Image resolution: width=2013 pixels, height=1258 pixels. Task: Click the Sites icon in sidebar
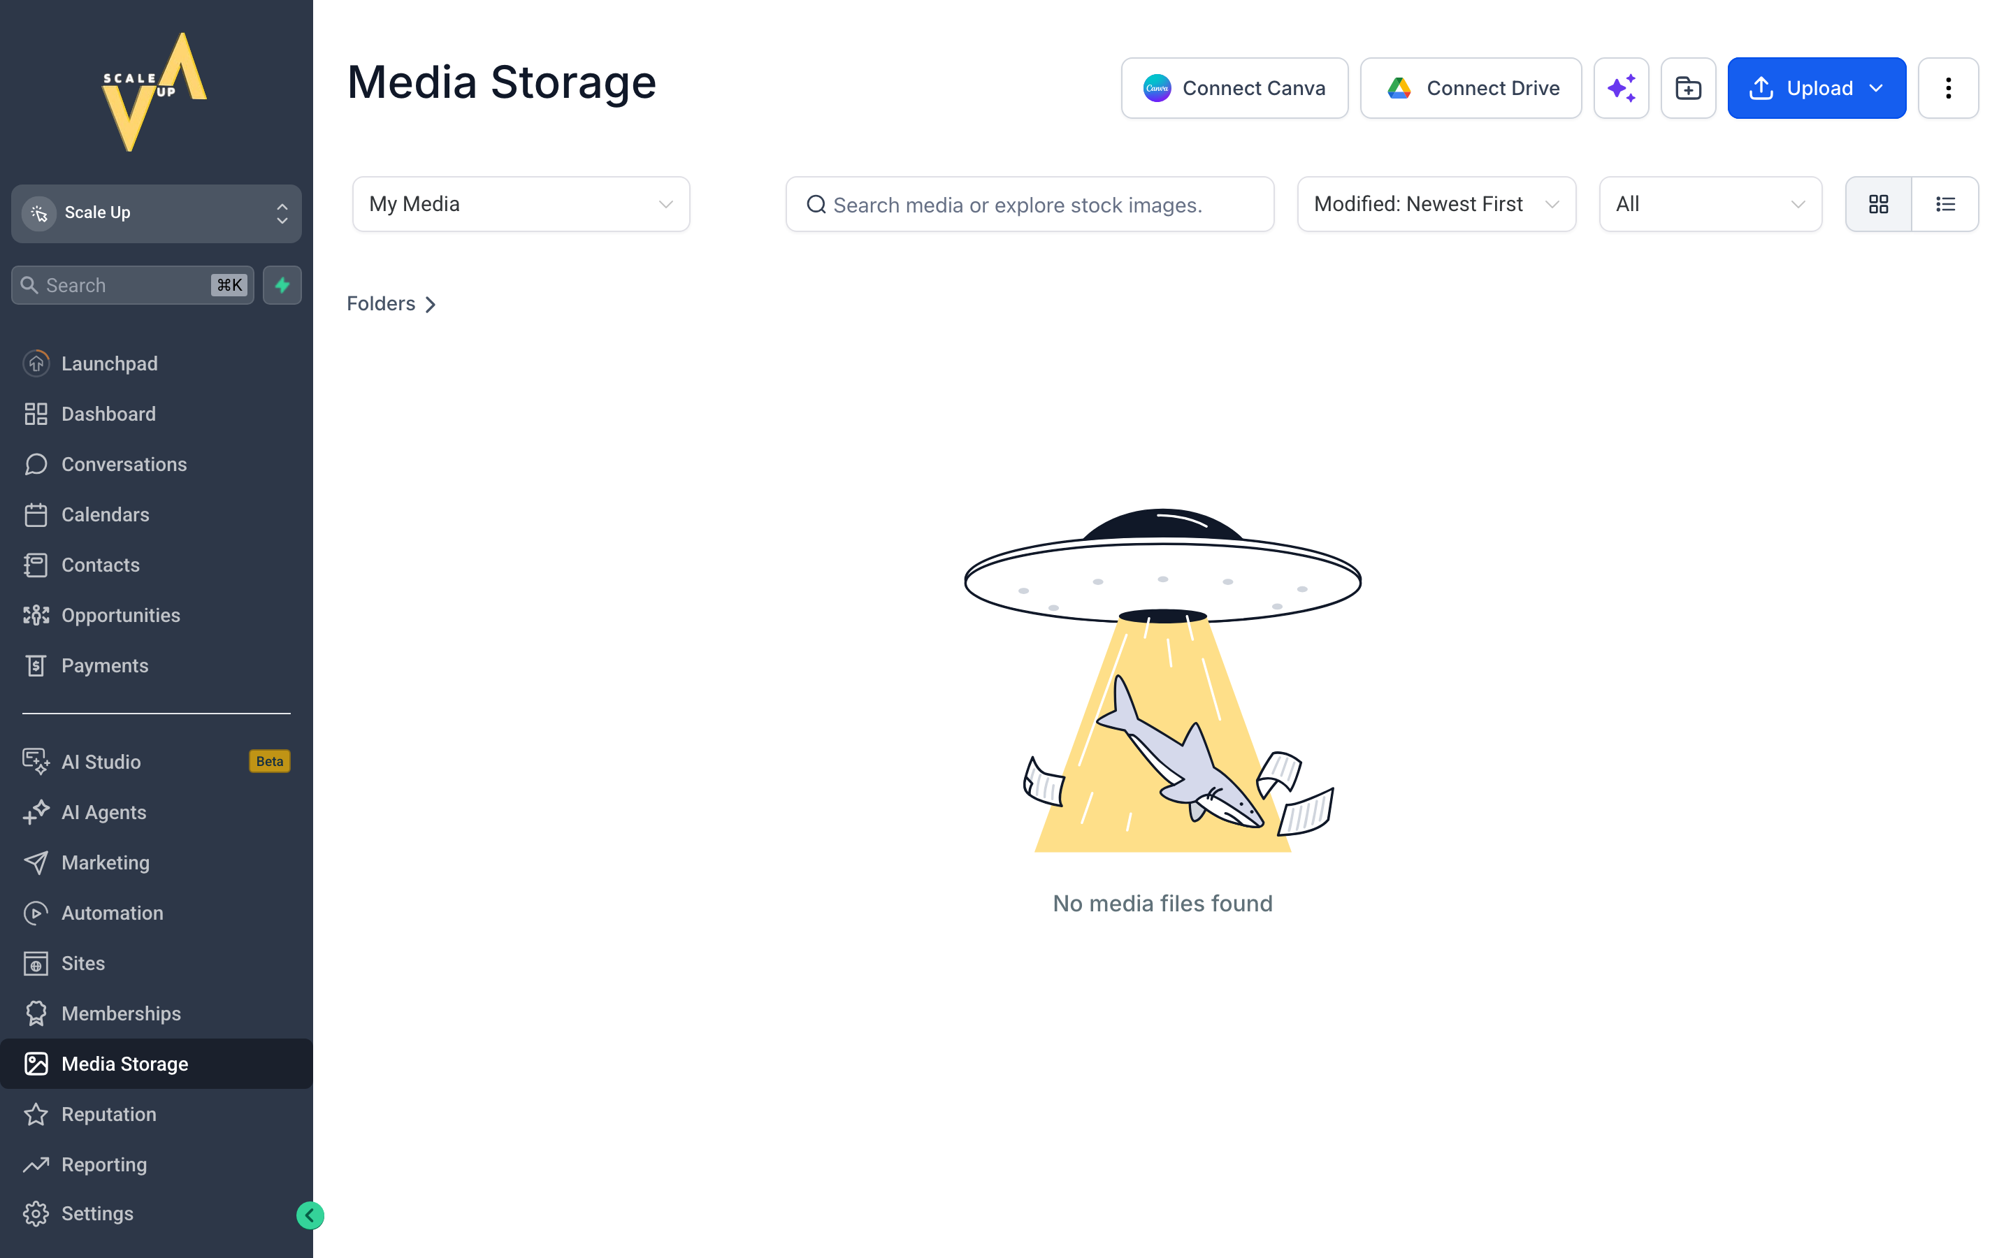pyautogui.click(x=36, y=962)
